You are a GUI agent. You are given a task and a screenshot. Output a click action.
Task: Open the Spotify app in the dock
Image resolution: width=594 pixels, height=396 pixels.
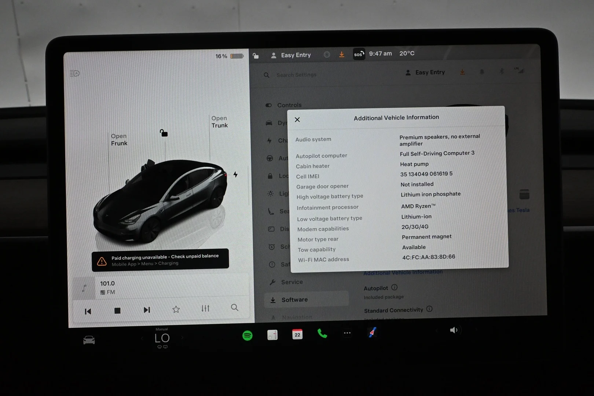247,335
